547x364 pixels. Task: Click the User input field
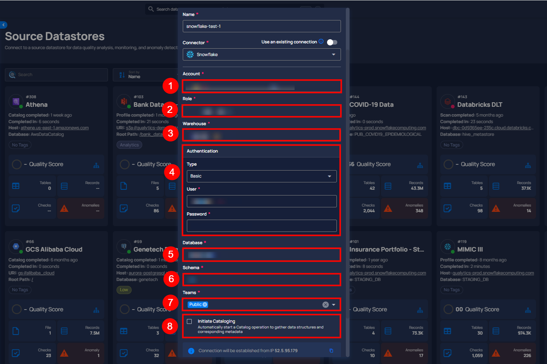pos(262,201)
